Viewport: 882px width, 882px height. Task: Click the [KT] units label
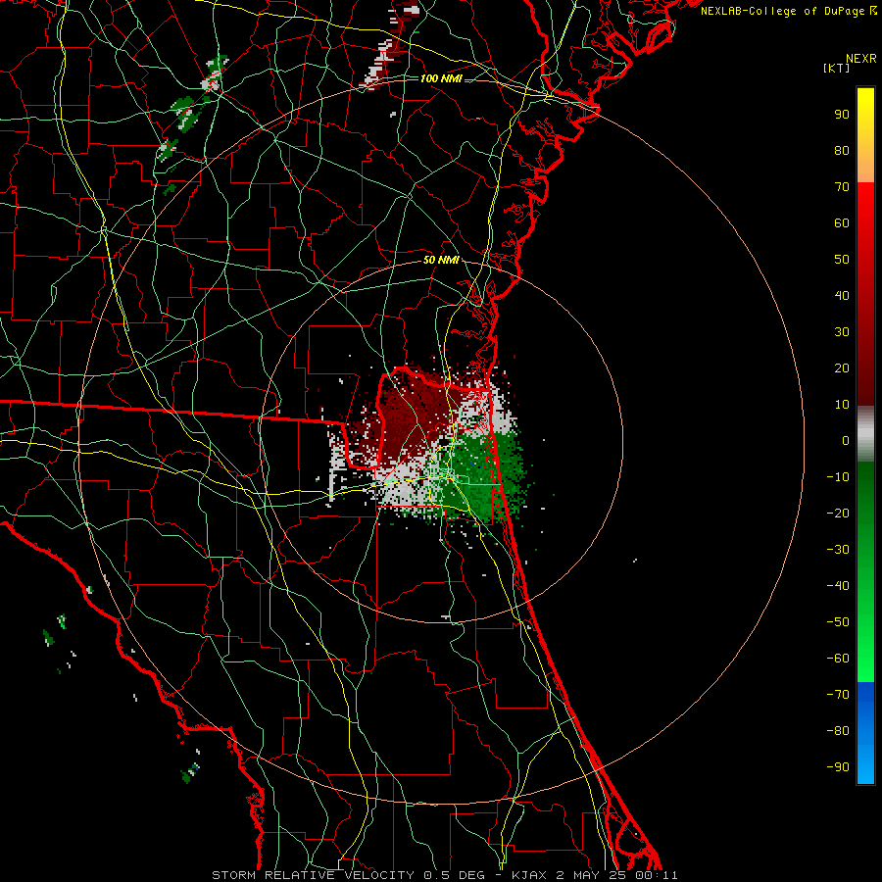click(837, 68)
